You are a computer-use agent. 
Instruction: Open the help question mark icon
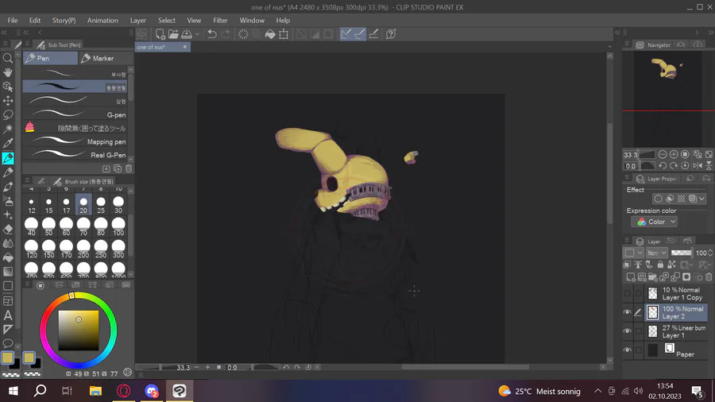pyautogui.click(x=391, y=33)
